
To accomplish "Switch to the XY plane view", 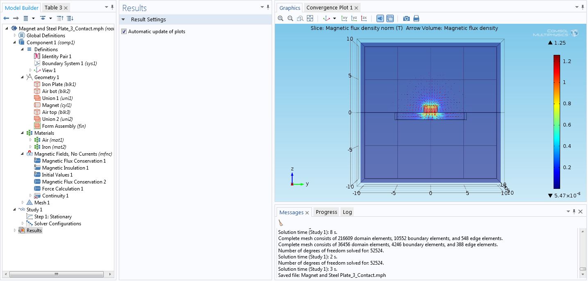I will coord(344,18).
